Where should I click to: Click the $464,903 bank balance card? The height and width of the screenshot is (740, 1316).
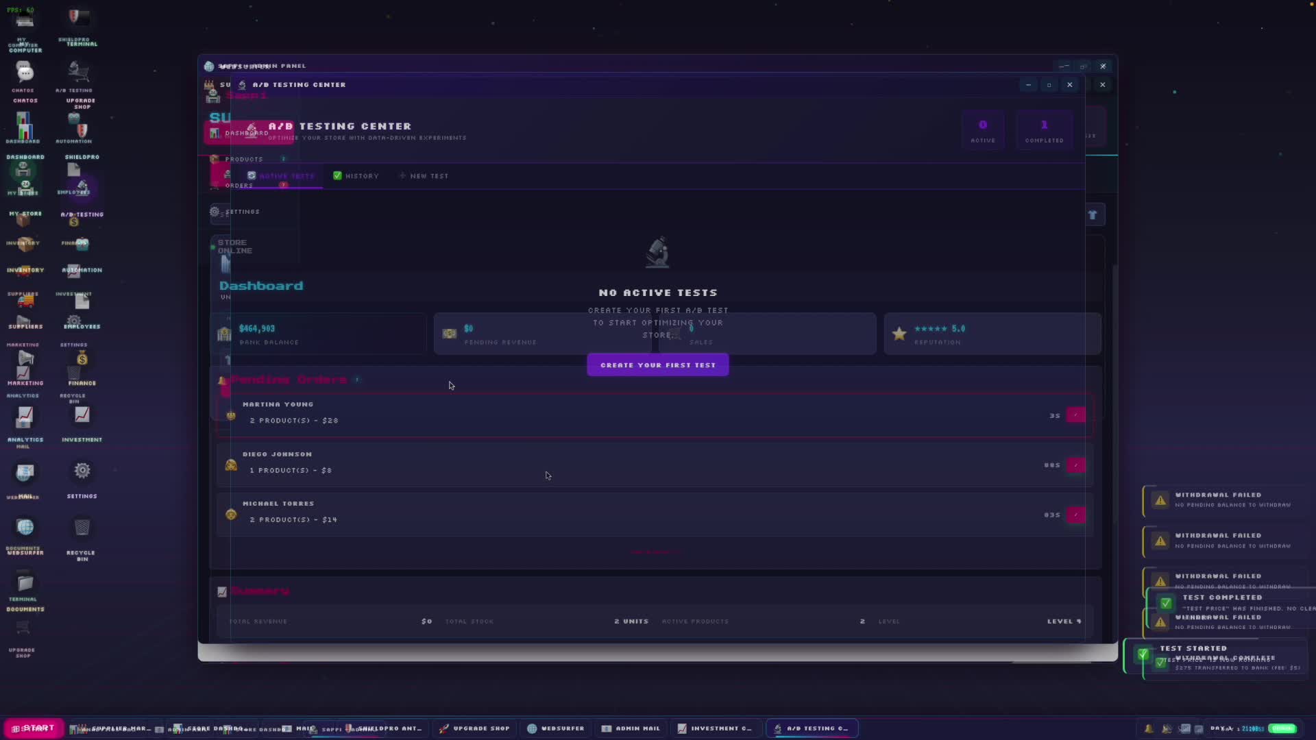(x=319, y=334)
